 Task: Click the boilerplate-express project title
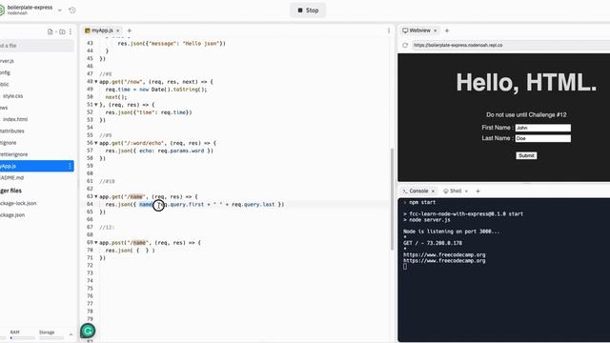[x=30, y=8]
